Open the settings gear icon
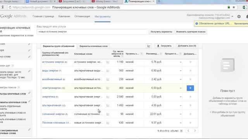248x139 pixels. [x=239, y=16]
